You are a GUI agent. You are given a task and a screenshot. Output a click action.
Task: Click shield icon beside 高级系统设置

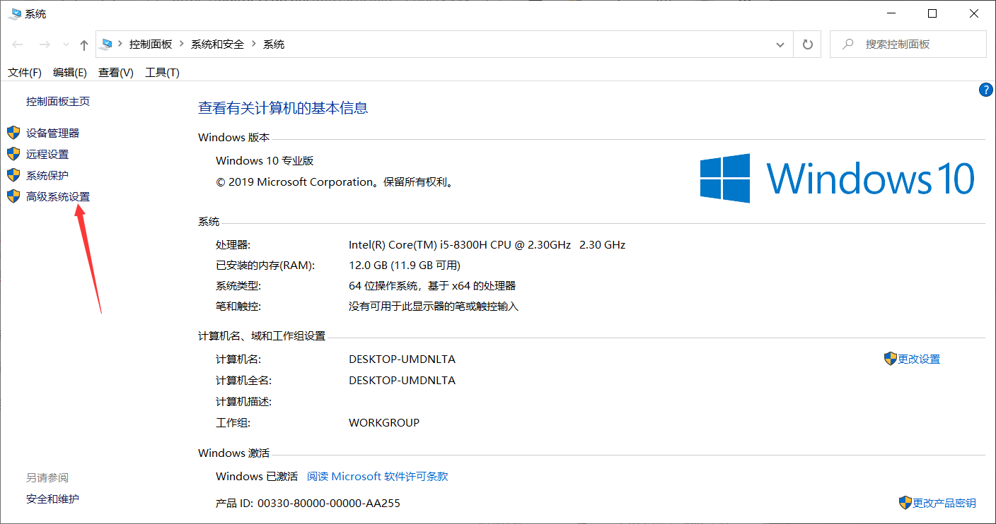13,196
